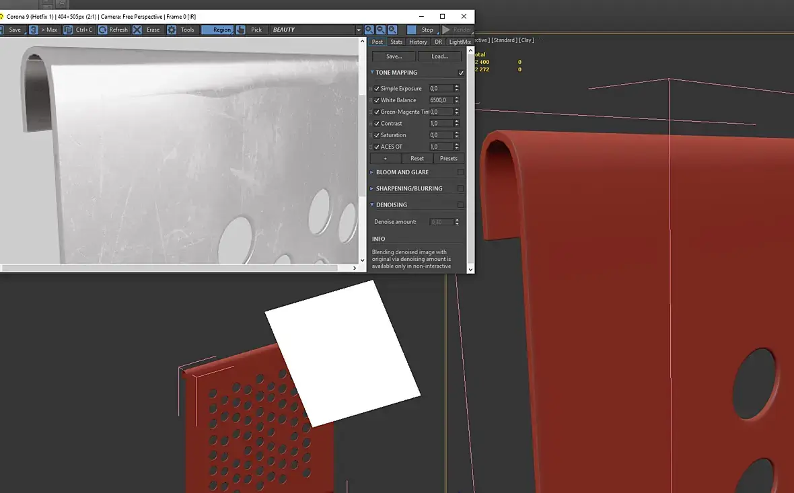Click the zoom in magnifier icon

point(369,30)
